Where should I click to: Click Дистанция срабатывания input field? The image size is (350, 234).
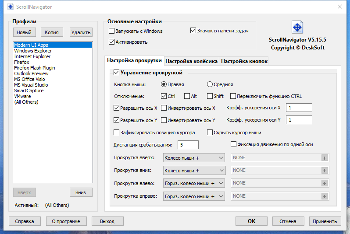[188, 145]
